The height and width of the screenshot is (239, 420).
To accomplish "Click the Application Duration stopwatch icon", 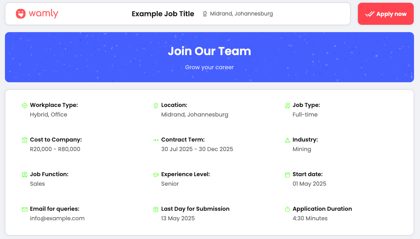I will pyautogui.click(x=287, y=209).
